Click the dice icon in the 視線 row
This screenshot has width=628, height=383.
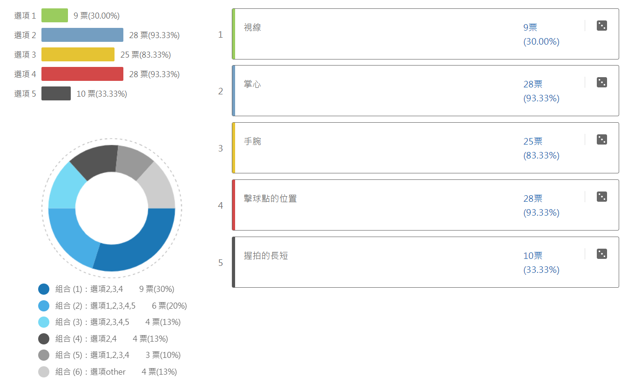point(601,26)
